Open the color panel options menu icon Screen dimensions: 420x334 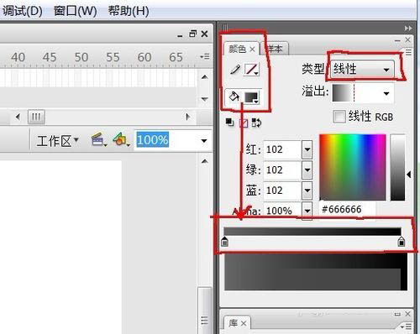point(408,52)
